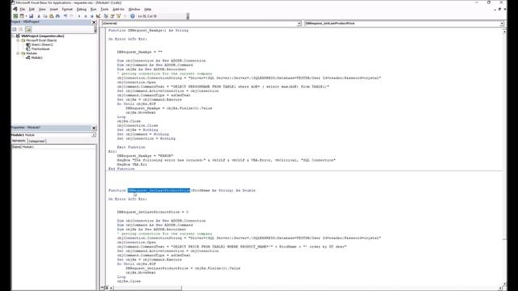
Task: Open the Add-Ins menu
Action: (x=118, y=9)
